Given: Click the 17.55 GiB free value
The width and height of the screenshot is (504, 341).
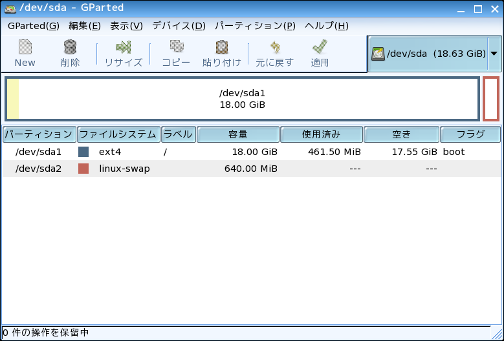Looking at the screenshot, I should tap(414, 152).
